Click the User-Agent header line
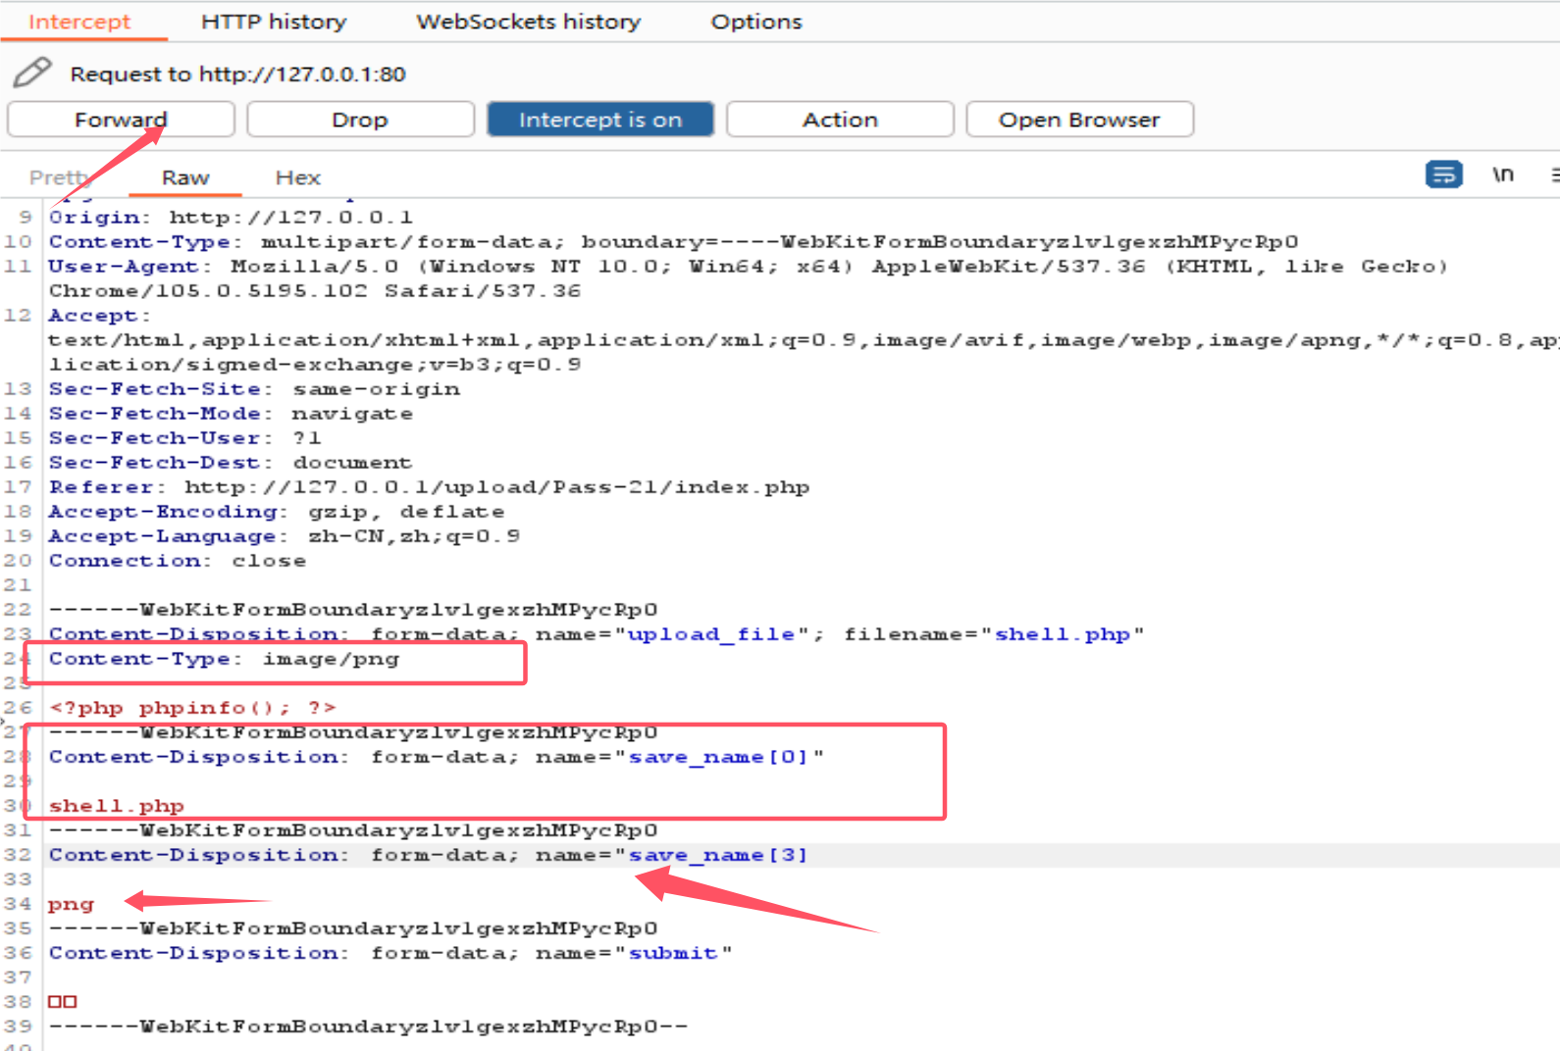The height and width of the screenshot is (1051, 1560). tap(748, 278)
